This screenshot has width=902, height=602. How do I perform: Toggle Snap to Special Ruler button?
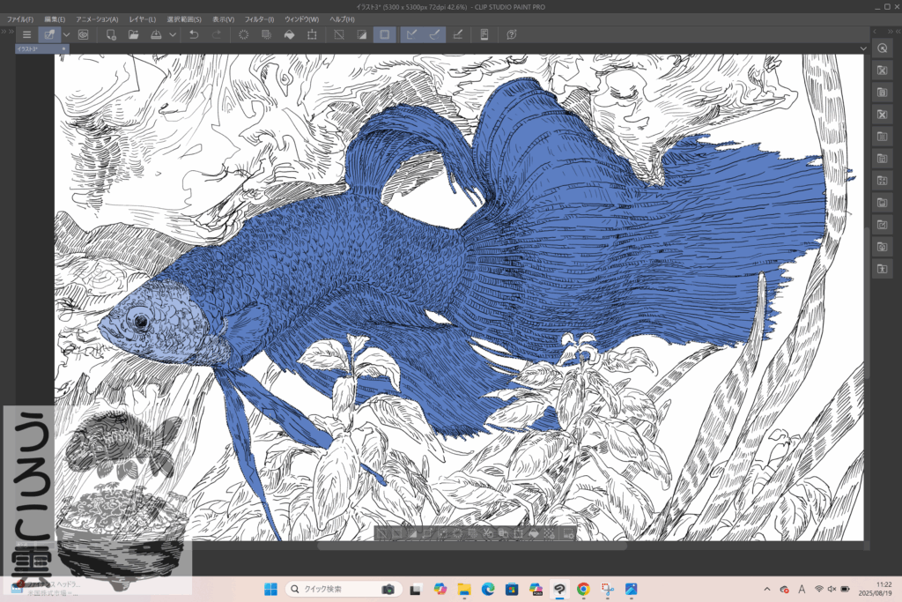point(434,34)
